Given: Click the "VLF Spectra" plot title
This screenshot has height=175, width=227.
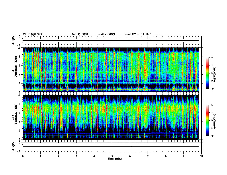Looking at the screenshot, I should tap(32, 34).
